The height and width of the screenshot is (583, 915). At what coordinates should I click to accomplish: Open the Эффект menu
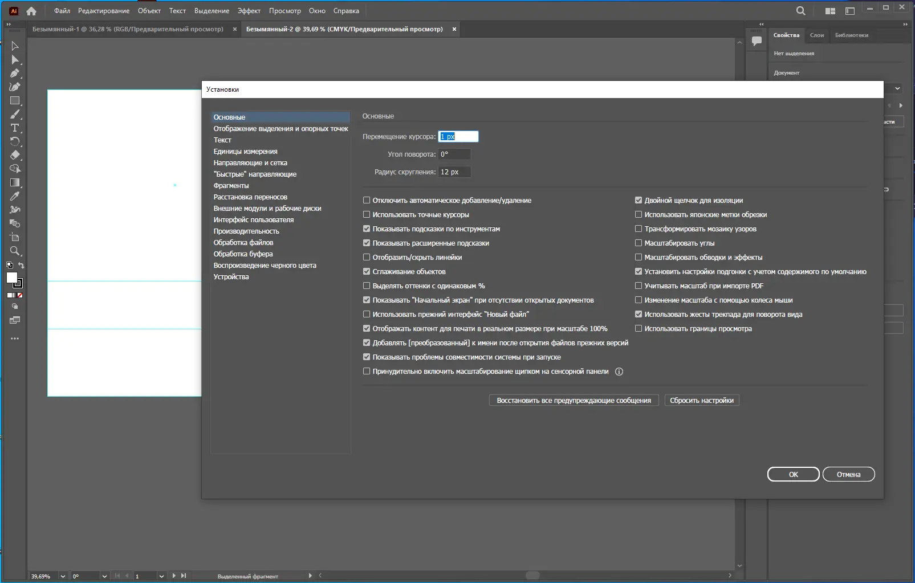249,11
